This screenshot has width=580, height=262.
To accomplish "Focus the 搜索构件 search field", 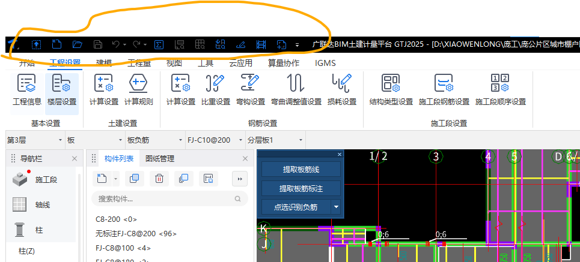I will pyautogui.click(x=169, y=199).
